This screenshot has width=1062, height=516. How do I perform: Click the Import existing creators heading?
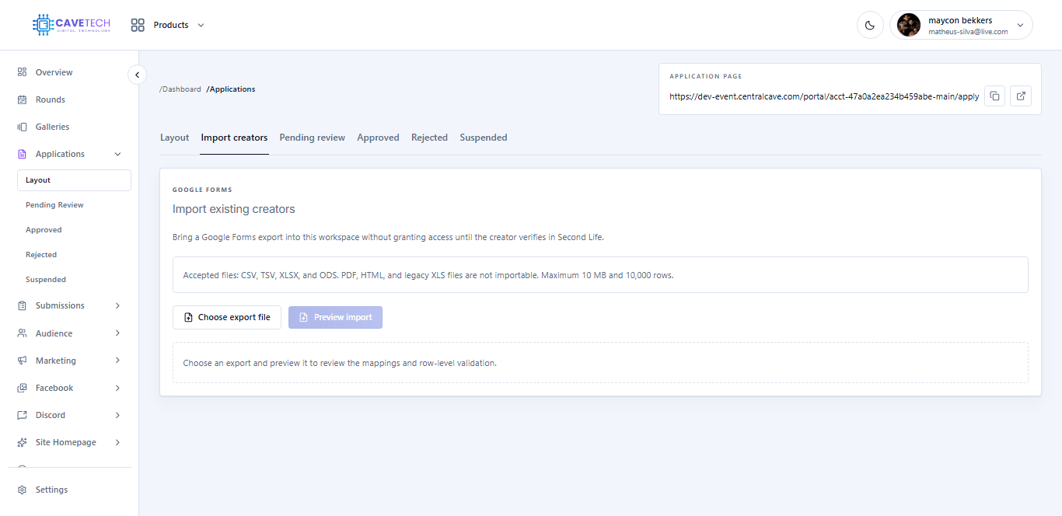(x=234, y=209)
